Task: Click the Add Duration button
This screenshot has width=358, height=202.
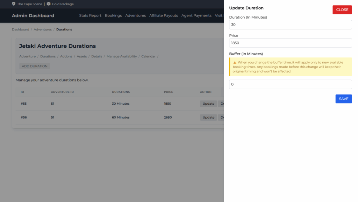Action: tap(35, 66)
